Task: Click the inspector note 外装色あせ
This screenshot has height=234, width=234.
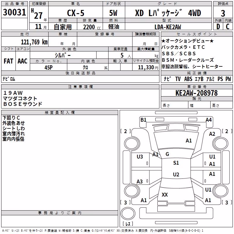Action: (13, 123)
